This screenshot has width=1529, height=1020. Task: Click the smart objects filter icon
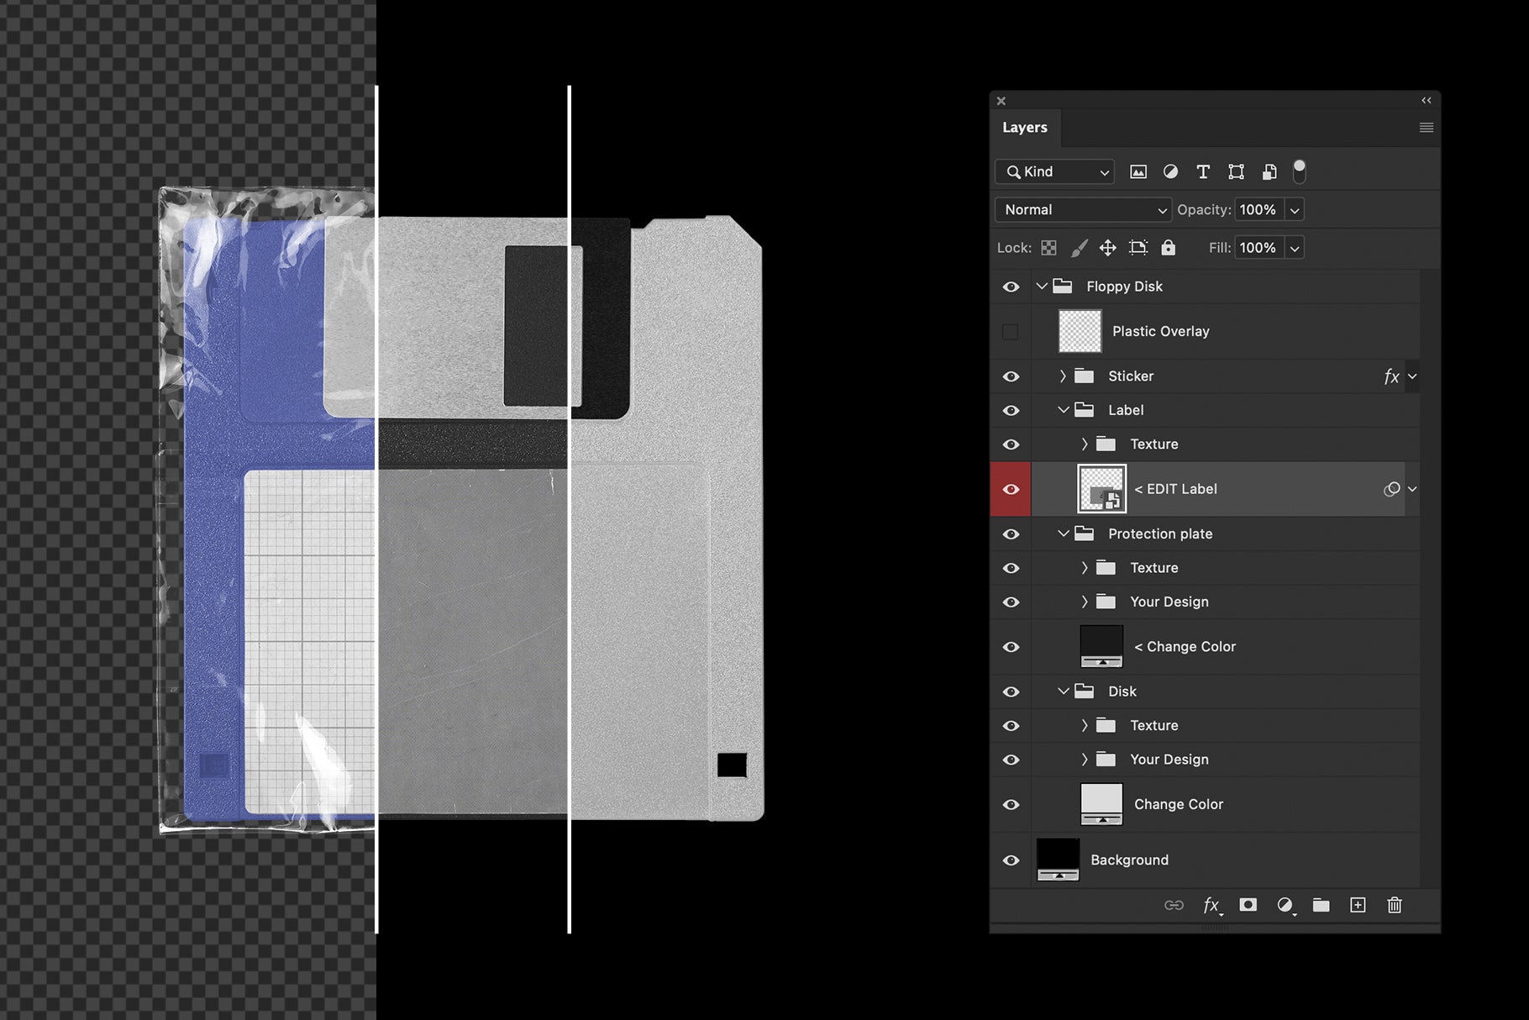(x=1269, y=171)
